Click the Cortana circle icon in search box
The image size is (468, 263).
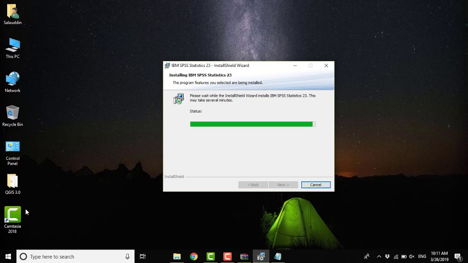tap(23, 256)
